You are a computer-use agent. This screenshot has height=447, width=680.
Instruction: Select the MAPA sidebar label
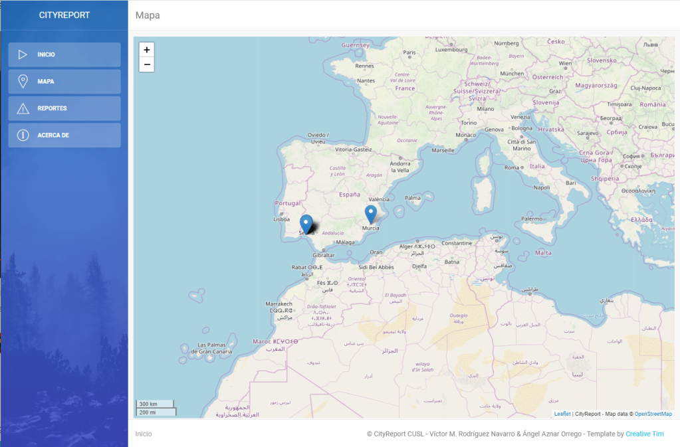(46, 82)
